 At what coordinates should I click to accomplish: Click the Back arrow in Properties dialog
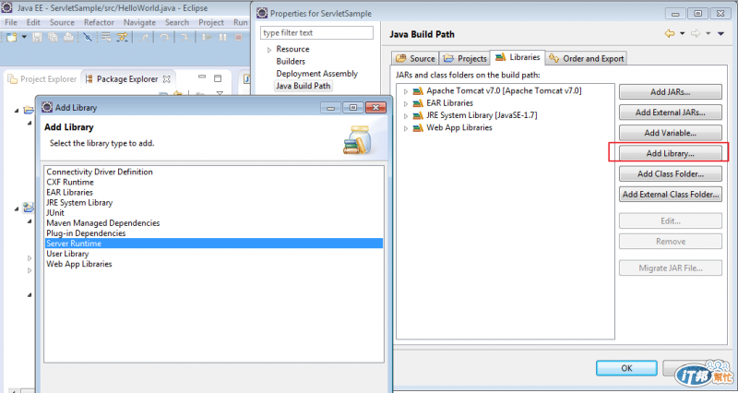coord(670,34)
